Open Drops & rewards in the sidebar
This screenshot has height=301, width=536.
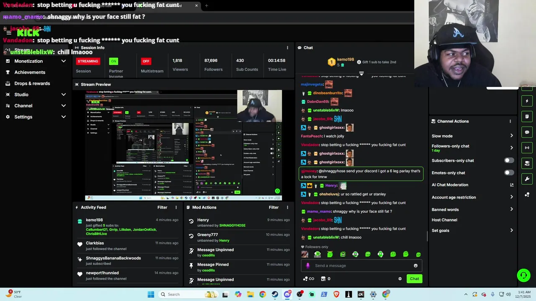32,84
